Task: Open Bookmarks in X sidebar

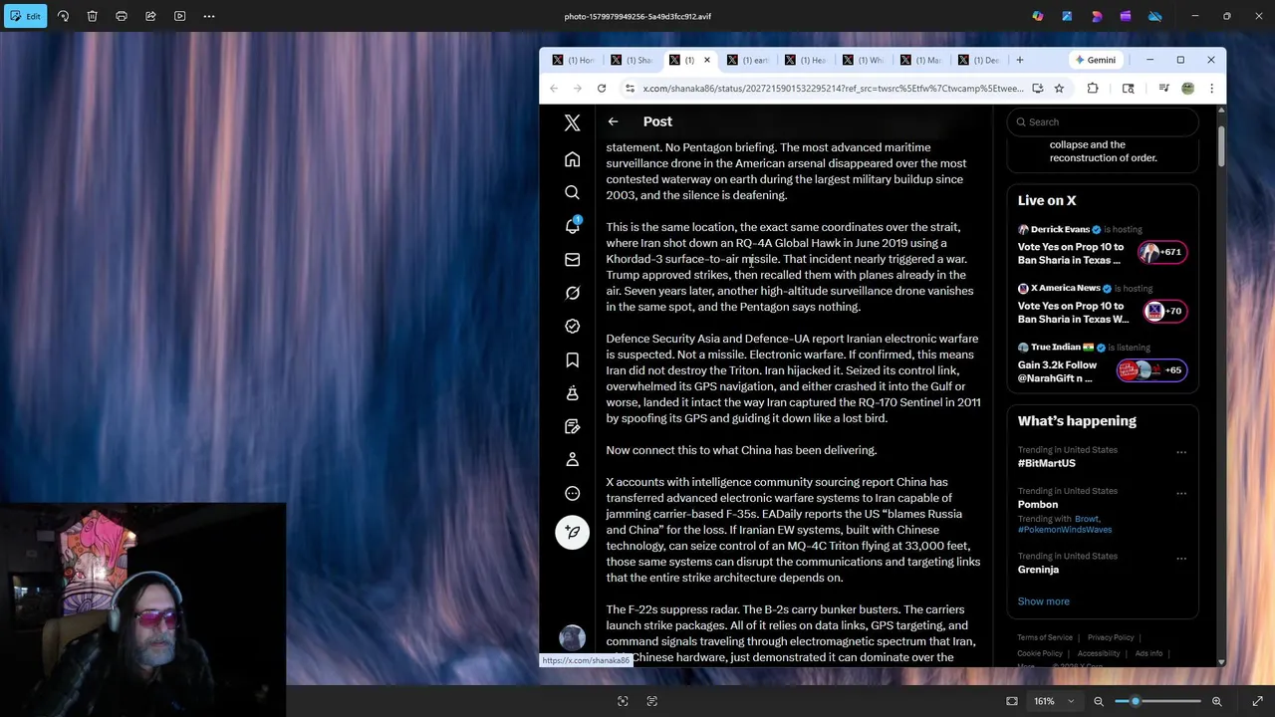Action: (x=572, y=359)
